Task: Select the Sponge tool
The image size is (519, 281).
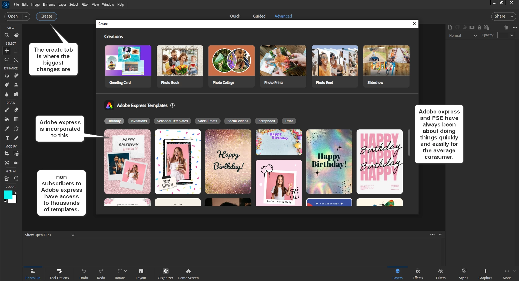Action: [x=16, y=94]
